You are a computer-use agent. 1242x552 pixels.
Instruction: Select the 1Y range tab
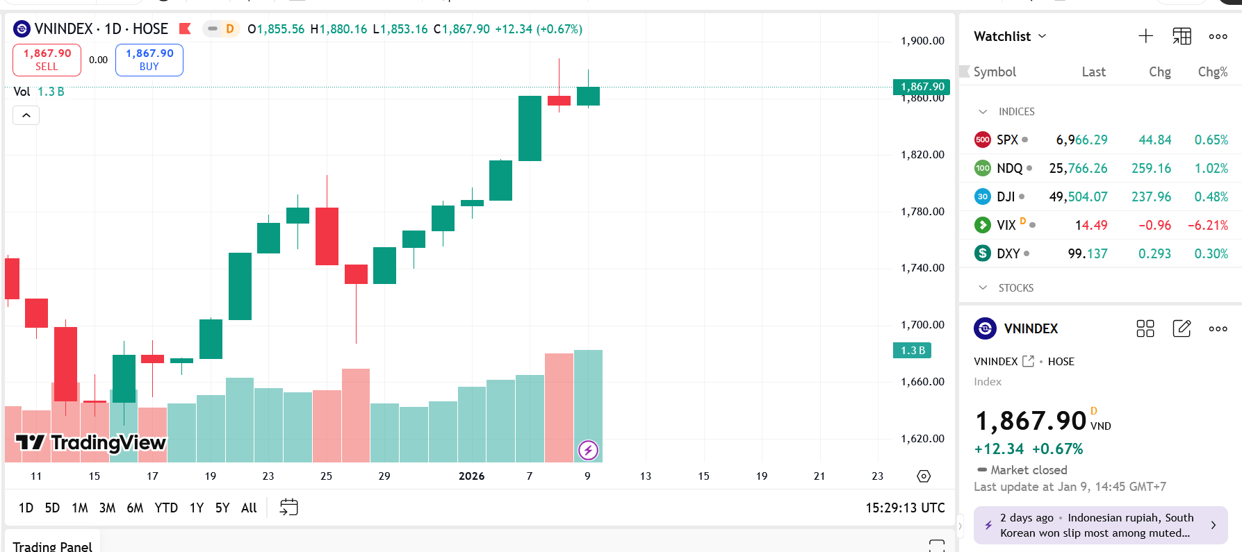[x=196, y=508]
